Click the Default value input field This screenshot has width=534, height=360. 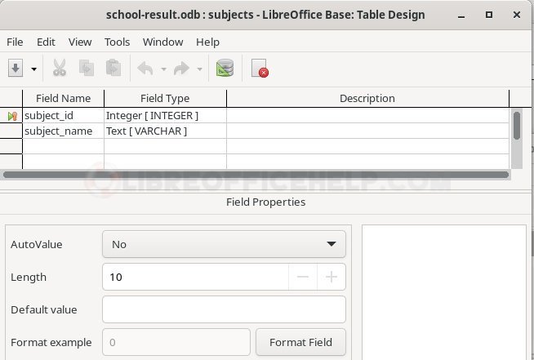(224, 309)
